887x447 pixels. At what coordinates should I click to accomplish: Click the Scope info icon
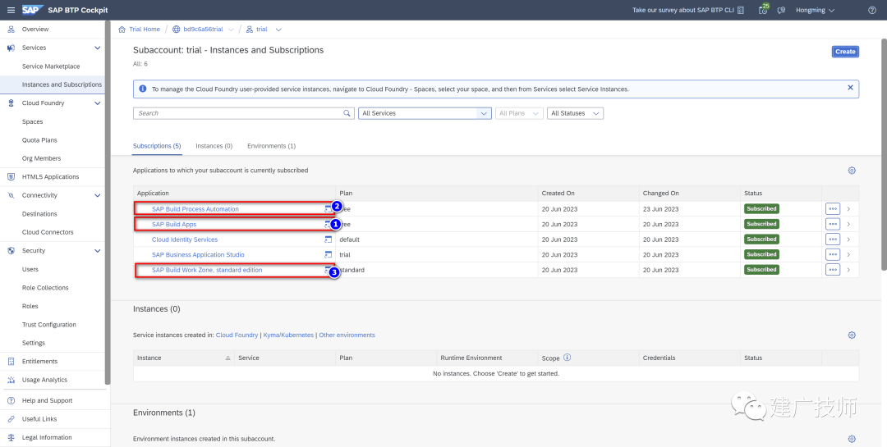coord(567,358)
